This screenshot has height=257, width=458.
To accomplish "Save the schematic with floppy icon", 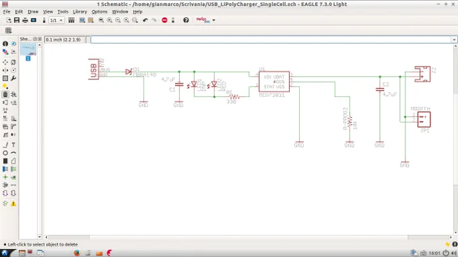I will pyautogui.click(x=17, y=20).
